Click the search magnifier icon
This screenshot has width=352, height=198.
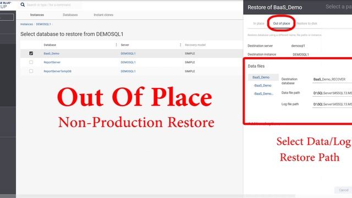[23, 4]
